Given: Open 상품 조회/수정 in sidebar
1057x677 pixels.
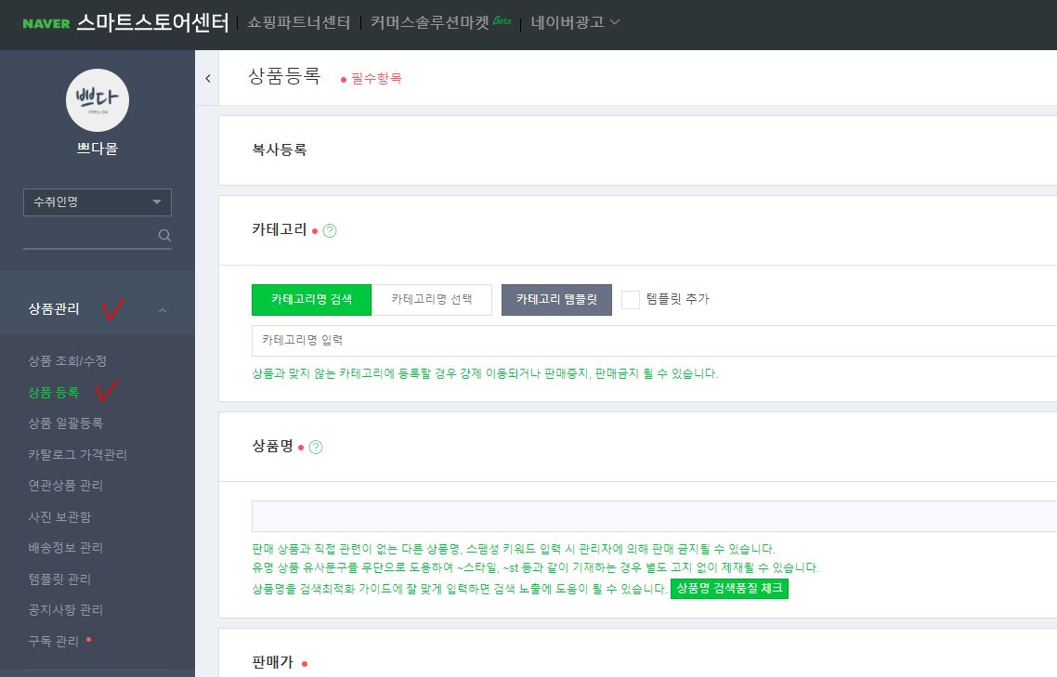Looking at the screenshot, I should tap(68, 360).
